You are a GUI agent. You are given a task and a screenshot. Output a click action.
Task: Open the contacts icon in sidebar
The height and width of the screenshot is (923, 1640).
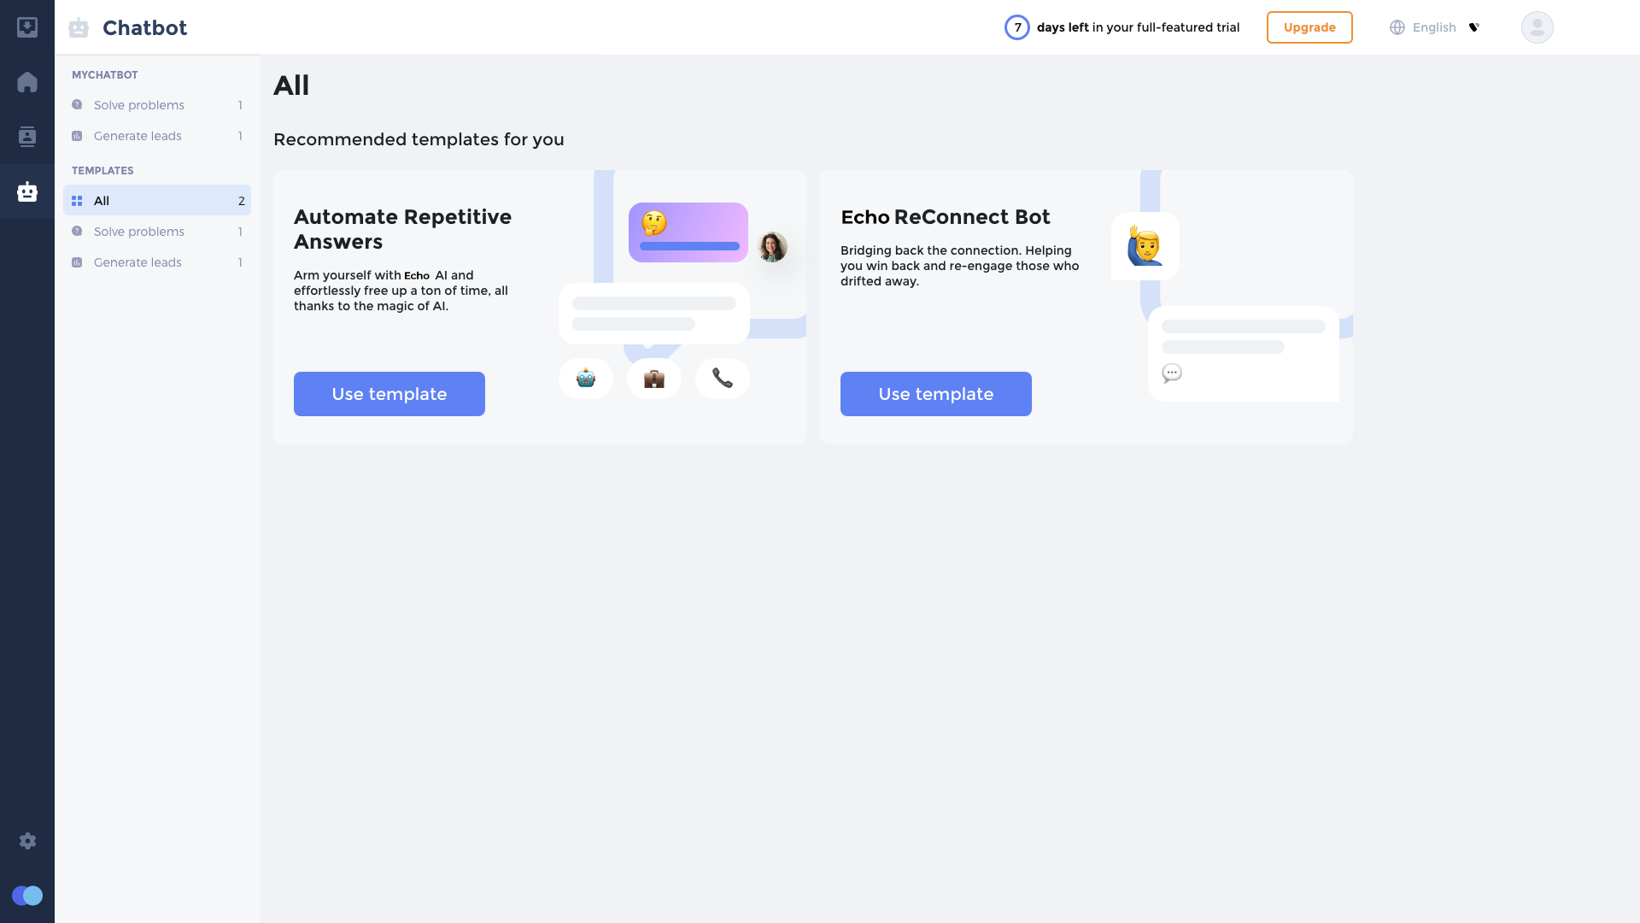coord(27,137)
